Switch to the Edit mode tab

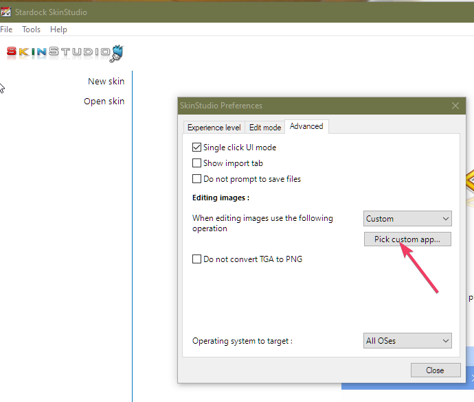[264, 127]
